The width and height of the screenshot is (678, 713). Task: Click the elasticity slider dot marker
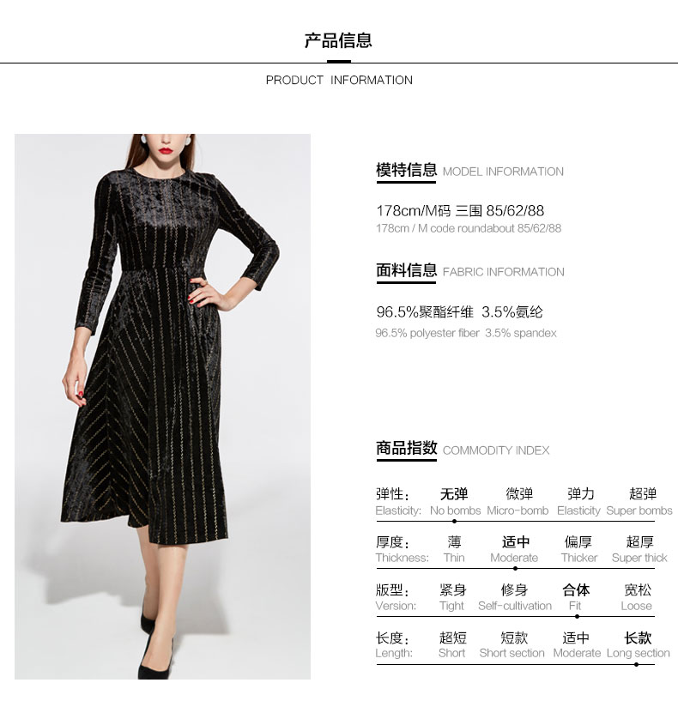pyautogui.click(x=455, y=521)
